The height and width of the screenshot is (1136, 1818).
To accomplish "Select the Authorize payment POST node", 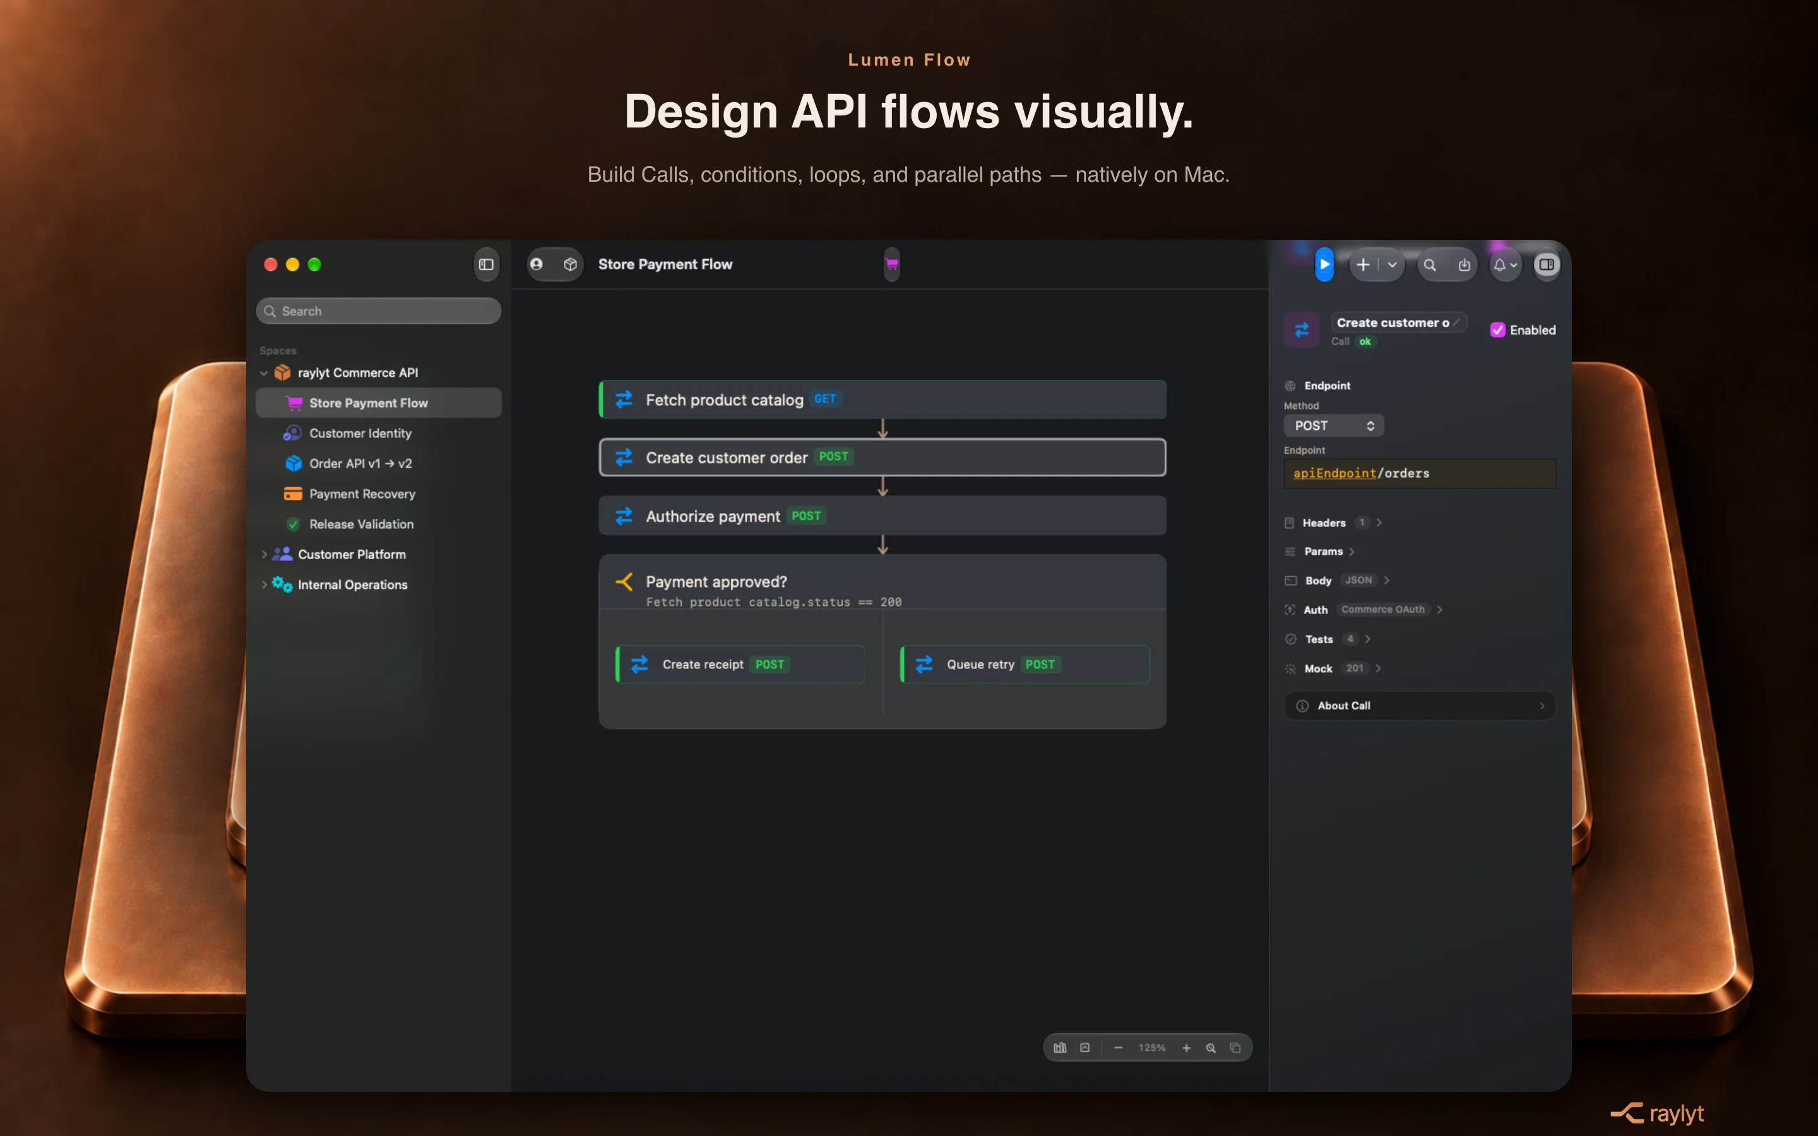I will 882,516.
